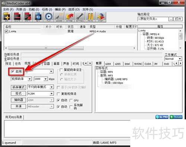Switch to the 预览 tab

(8, 64)
